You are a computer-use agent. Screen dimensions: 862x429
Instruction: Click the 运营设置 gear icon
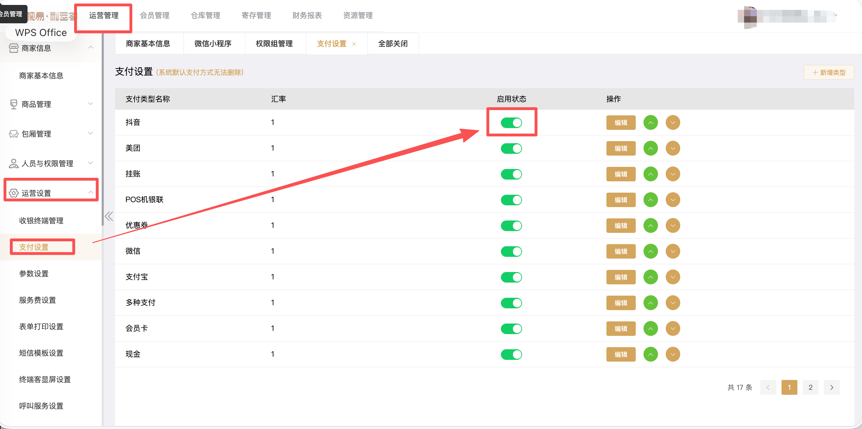pyautogui.click(x=13, y=193)
